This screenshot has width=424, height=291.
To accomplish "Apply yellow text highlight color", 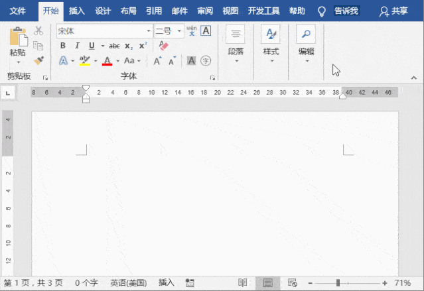I will 85,60.
